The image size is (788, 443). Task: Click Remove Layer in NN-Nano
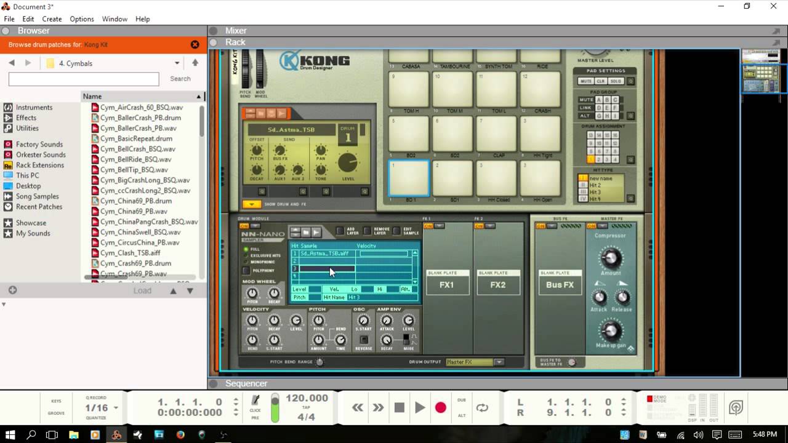point(368,231)
